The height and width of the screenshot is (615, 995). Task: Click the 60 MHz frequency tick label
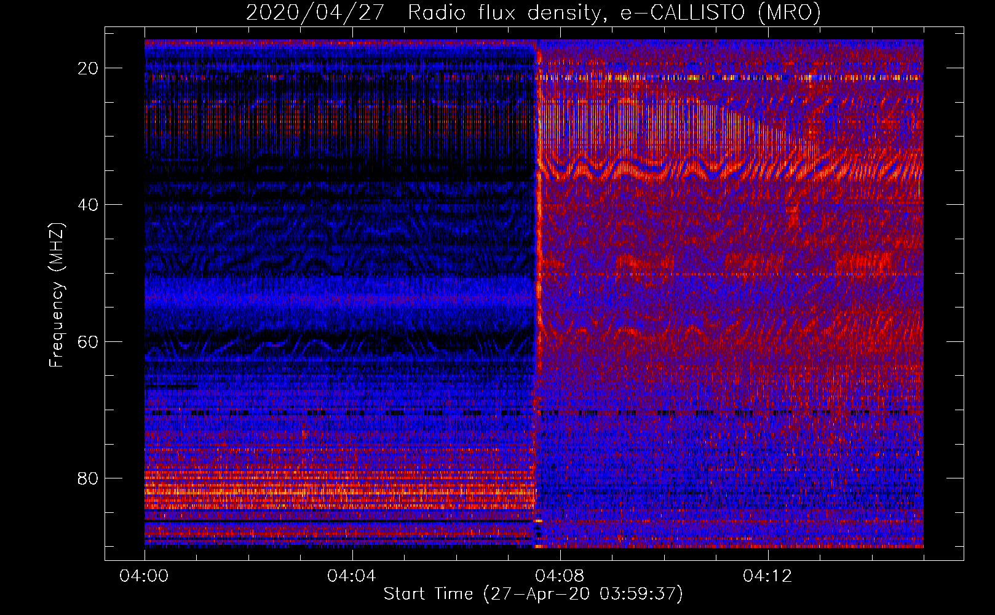(x=88, y=341)
